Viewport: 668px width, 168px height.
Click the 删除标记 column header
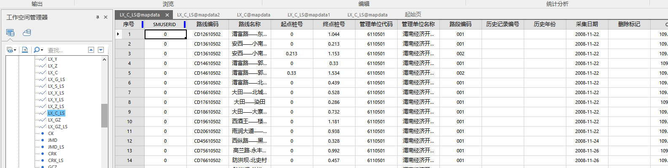[x=629, y=24]
